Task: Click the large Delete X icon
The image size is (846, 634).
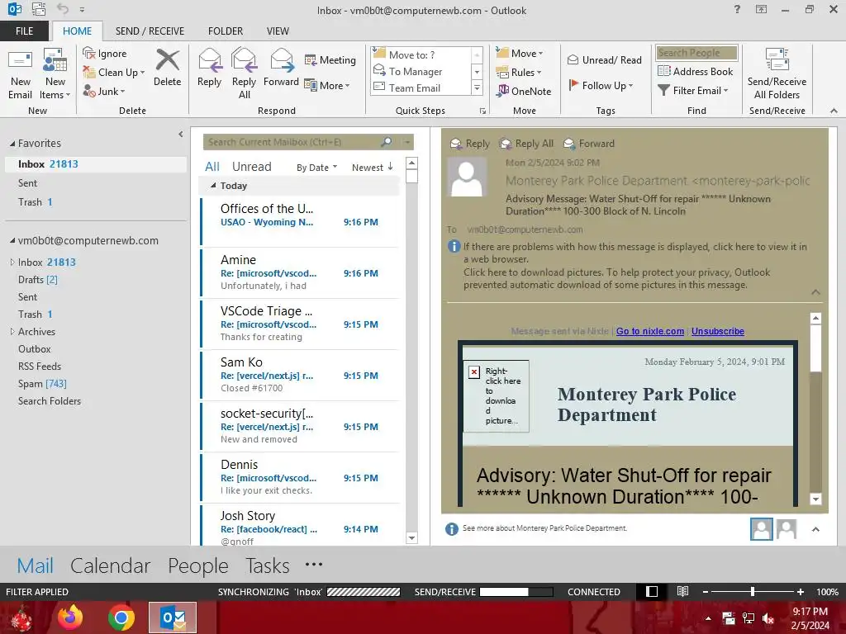Action: click(167, 59)
